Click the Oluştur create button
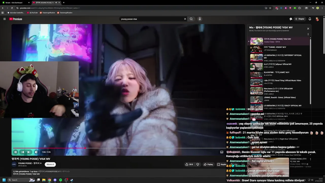 pos(300,19)
